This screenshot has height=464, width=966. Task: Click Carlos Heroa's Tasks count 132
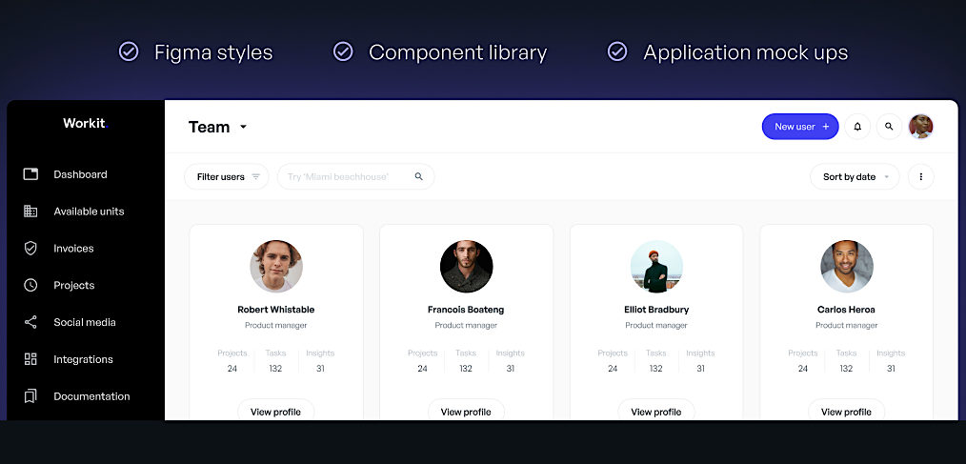847,369
